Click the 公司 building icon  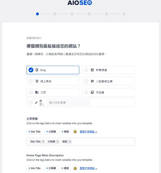(37, 92)
